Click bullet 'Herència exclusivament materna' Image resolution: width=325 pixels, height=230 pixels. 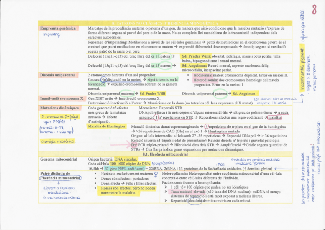point(126,174)
